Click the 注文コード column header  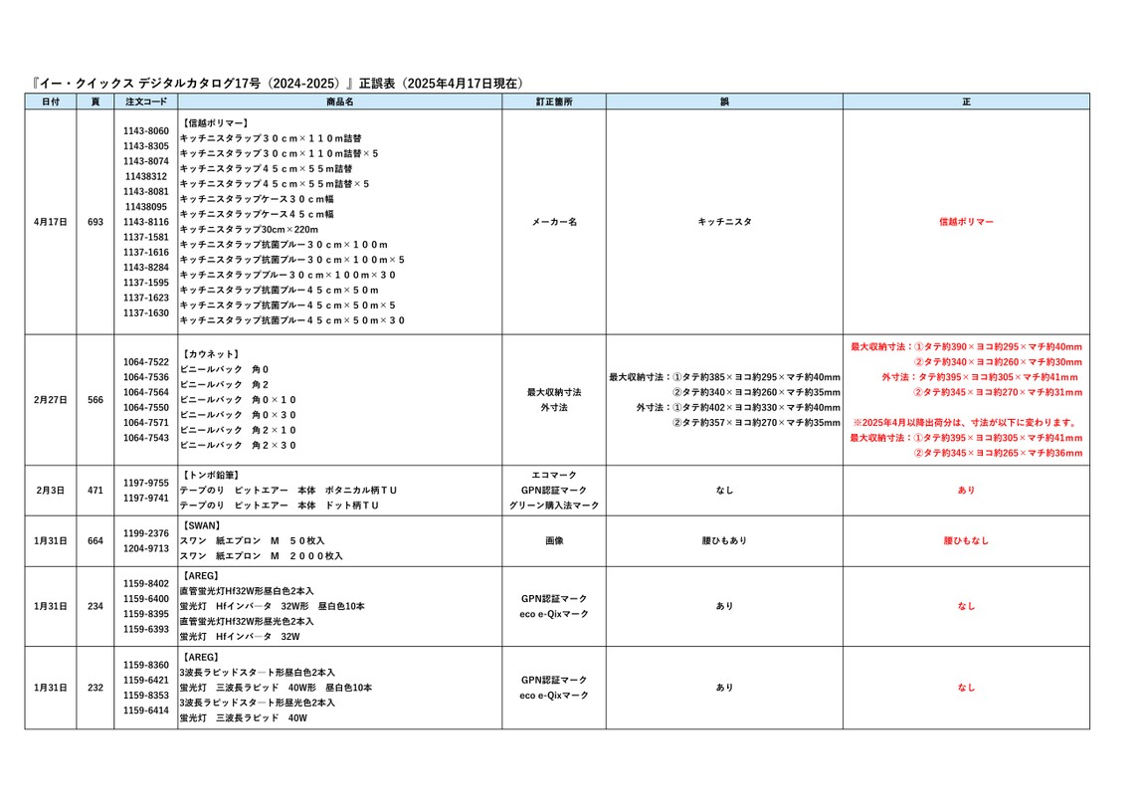(x=145, y=101)
